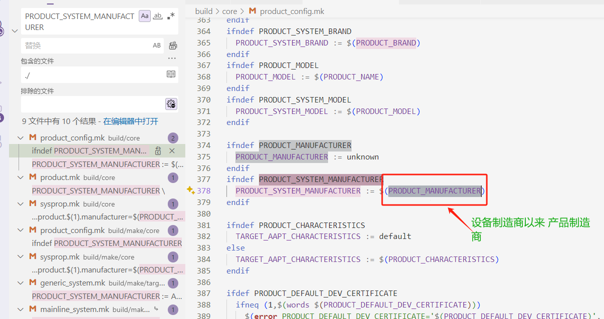Screen dimensions: 604x319
Task: Collapse the sysprop.mk build/core result group
Action: coord(21,204)
